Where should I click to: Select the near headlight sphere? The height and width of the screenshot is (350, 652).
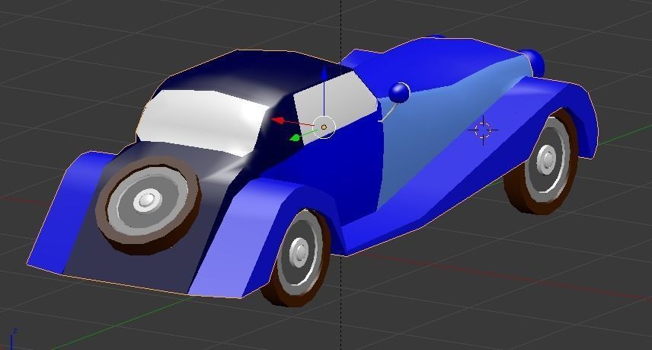coord(399,92)
